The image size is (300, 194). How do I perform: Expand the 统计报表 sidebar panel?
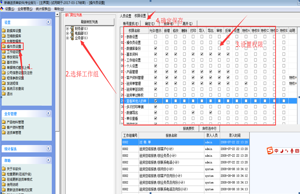click(48, 148)
